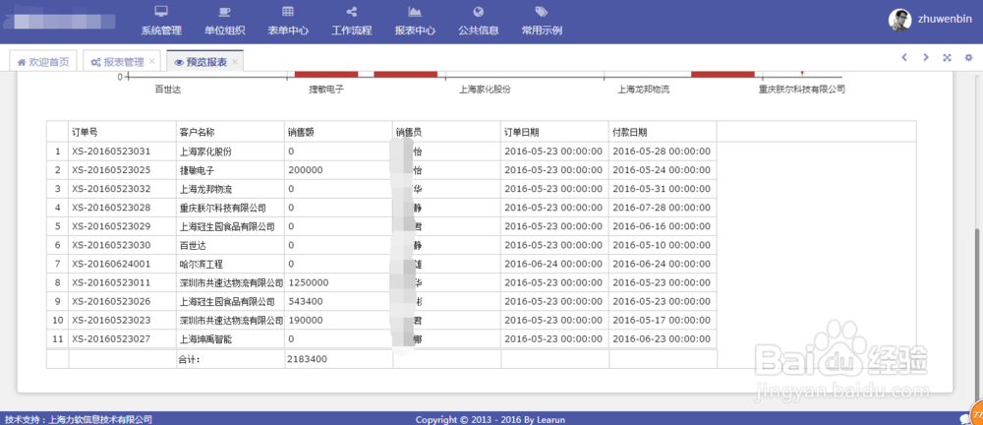Open 常用示例 tags icon
The height and width of the screenshot is (425, 983).
click(x=541, y=11)
